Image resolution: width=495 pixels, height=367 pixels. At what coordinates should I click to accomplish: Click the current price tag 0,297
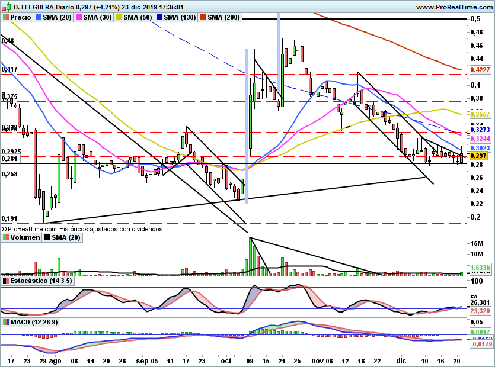478,155
